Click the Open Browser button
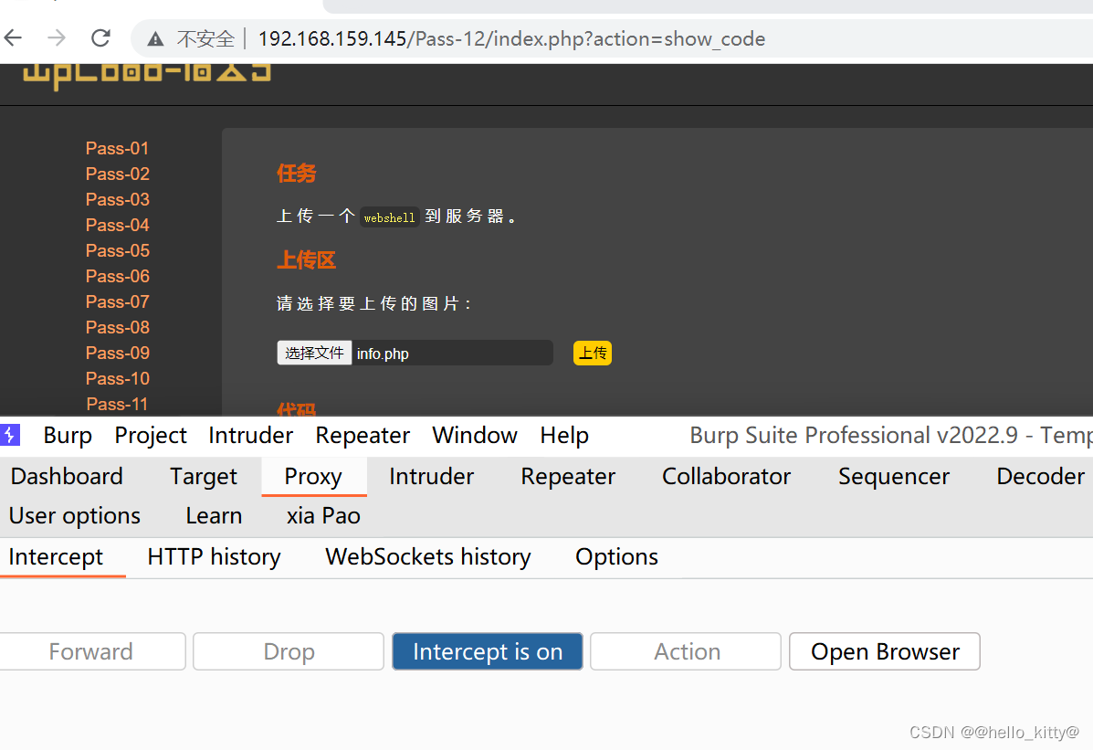 click(885, 651)
